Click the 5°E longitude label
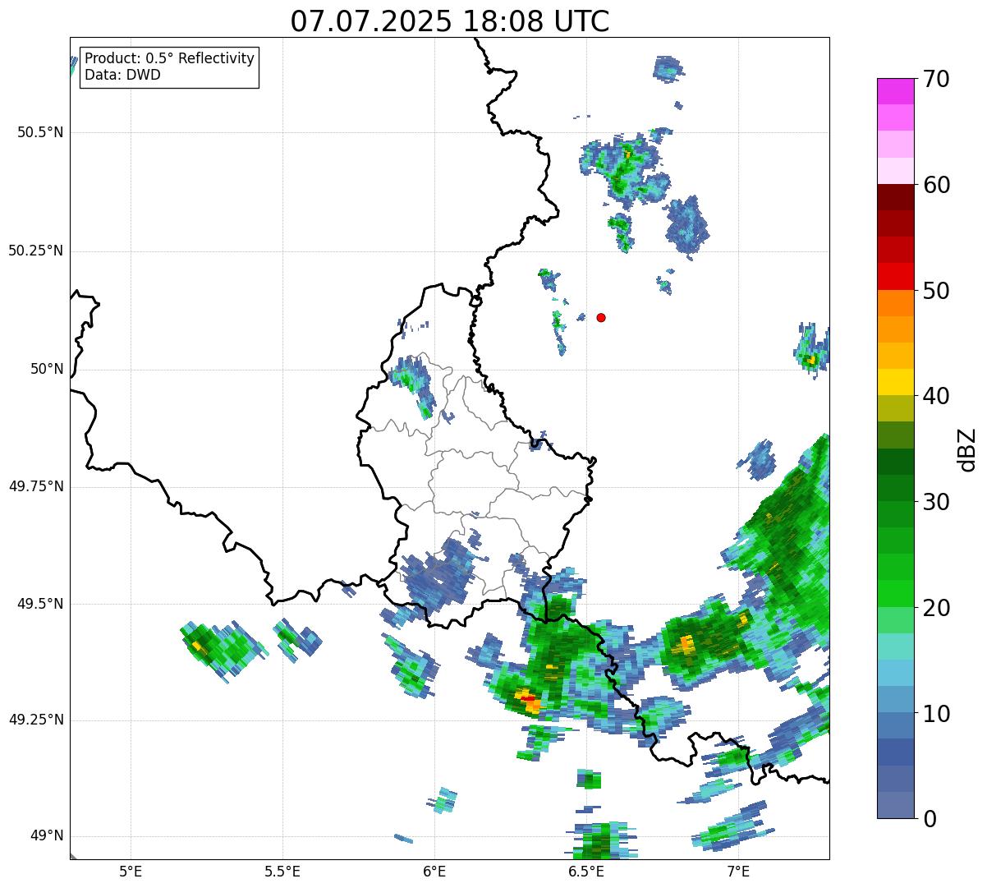987x888 pixels. (x=131, y=871)
